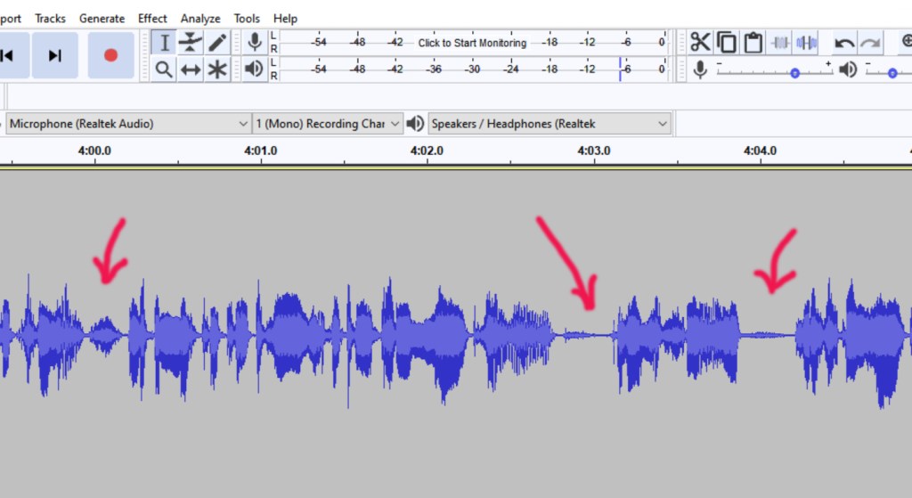Viewport: 912px width, 498px height.
Task: Select the Multi-Tool asterisk icon
Action: tap(217, 69)
